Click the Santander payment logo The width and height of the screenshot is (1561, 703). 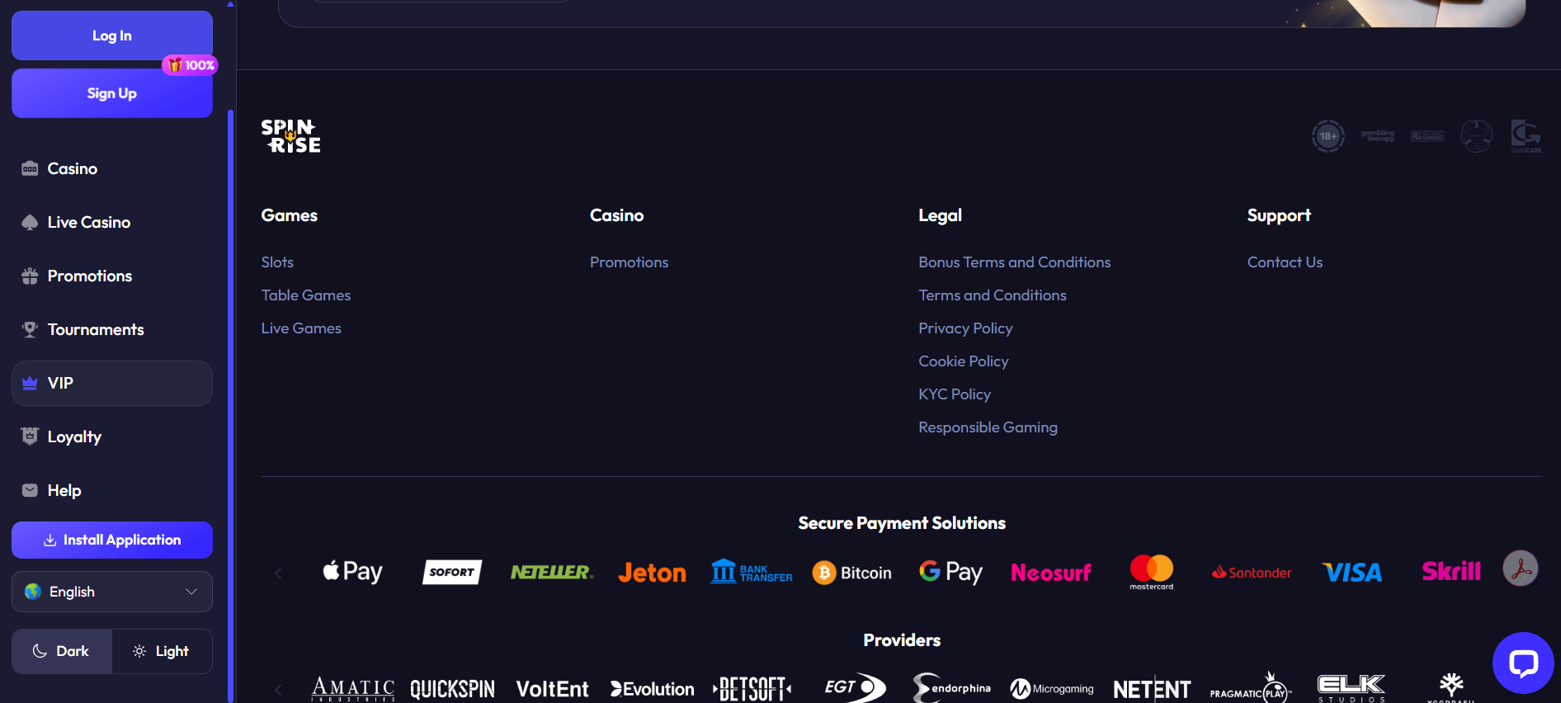[x=1251, y=573]
